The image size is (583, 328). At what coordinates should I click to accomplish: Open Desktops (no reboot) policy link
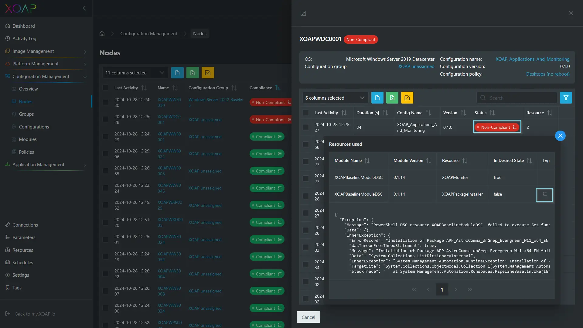(548, 74)
